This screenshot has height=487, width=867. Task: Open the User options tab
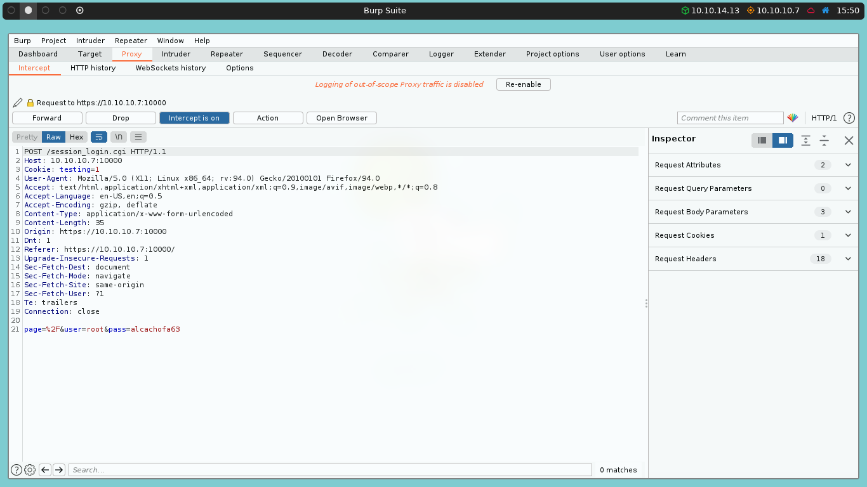pyautogui.click(x=622, y=54)
